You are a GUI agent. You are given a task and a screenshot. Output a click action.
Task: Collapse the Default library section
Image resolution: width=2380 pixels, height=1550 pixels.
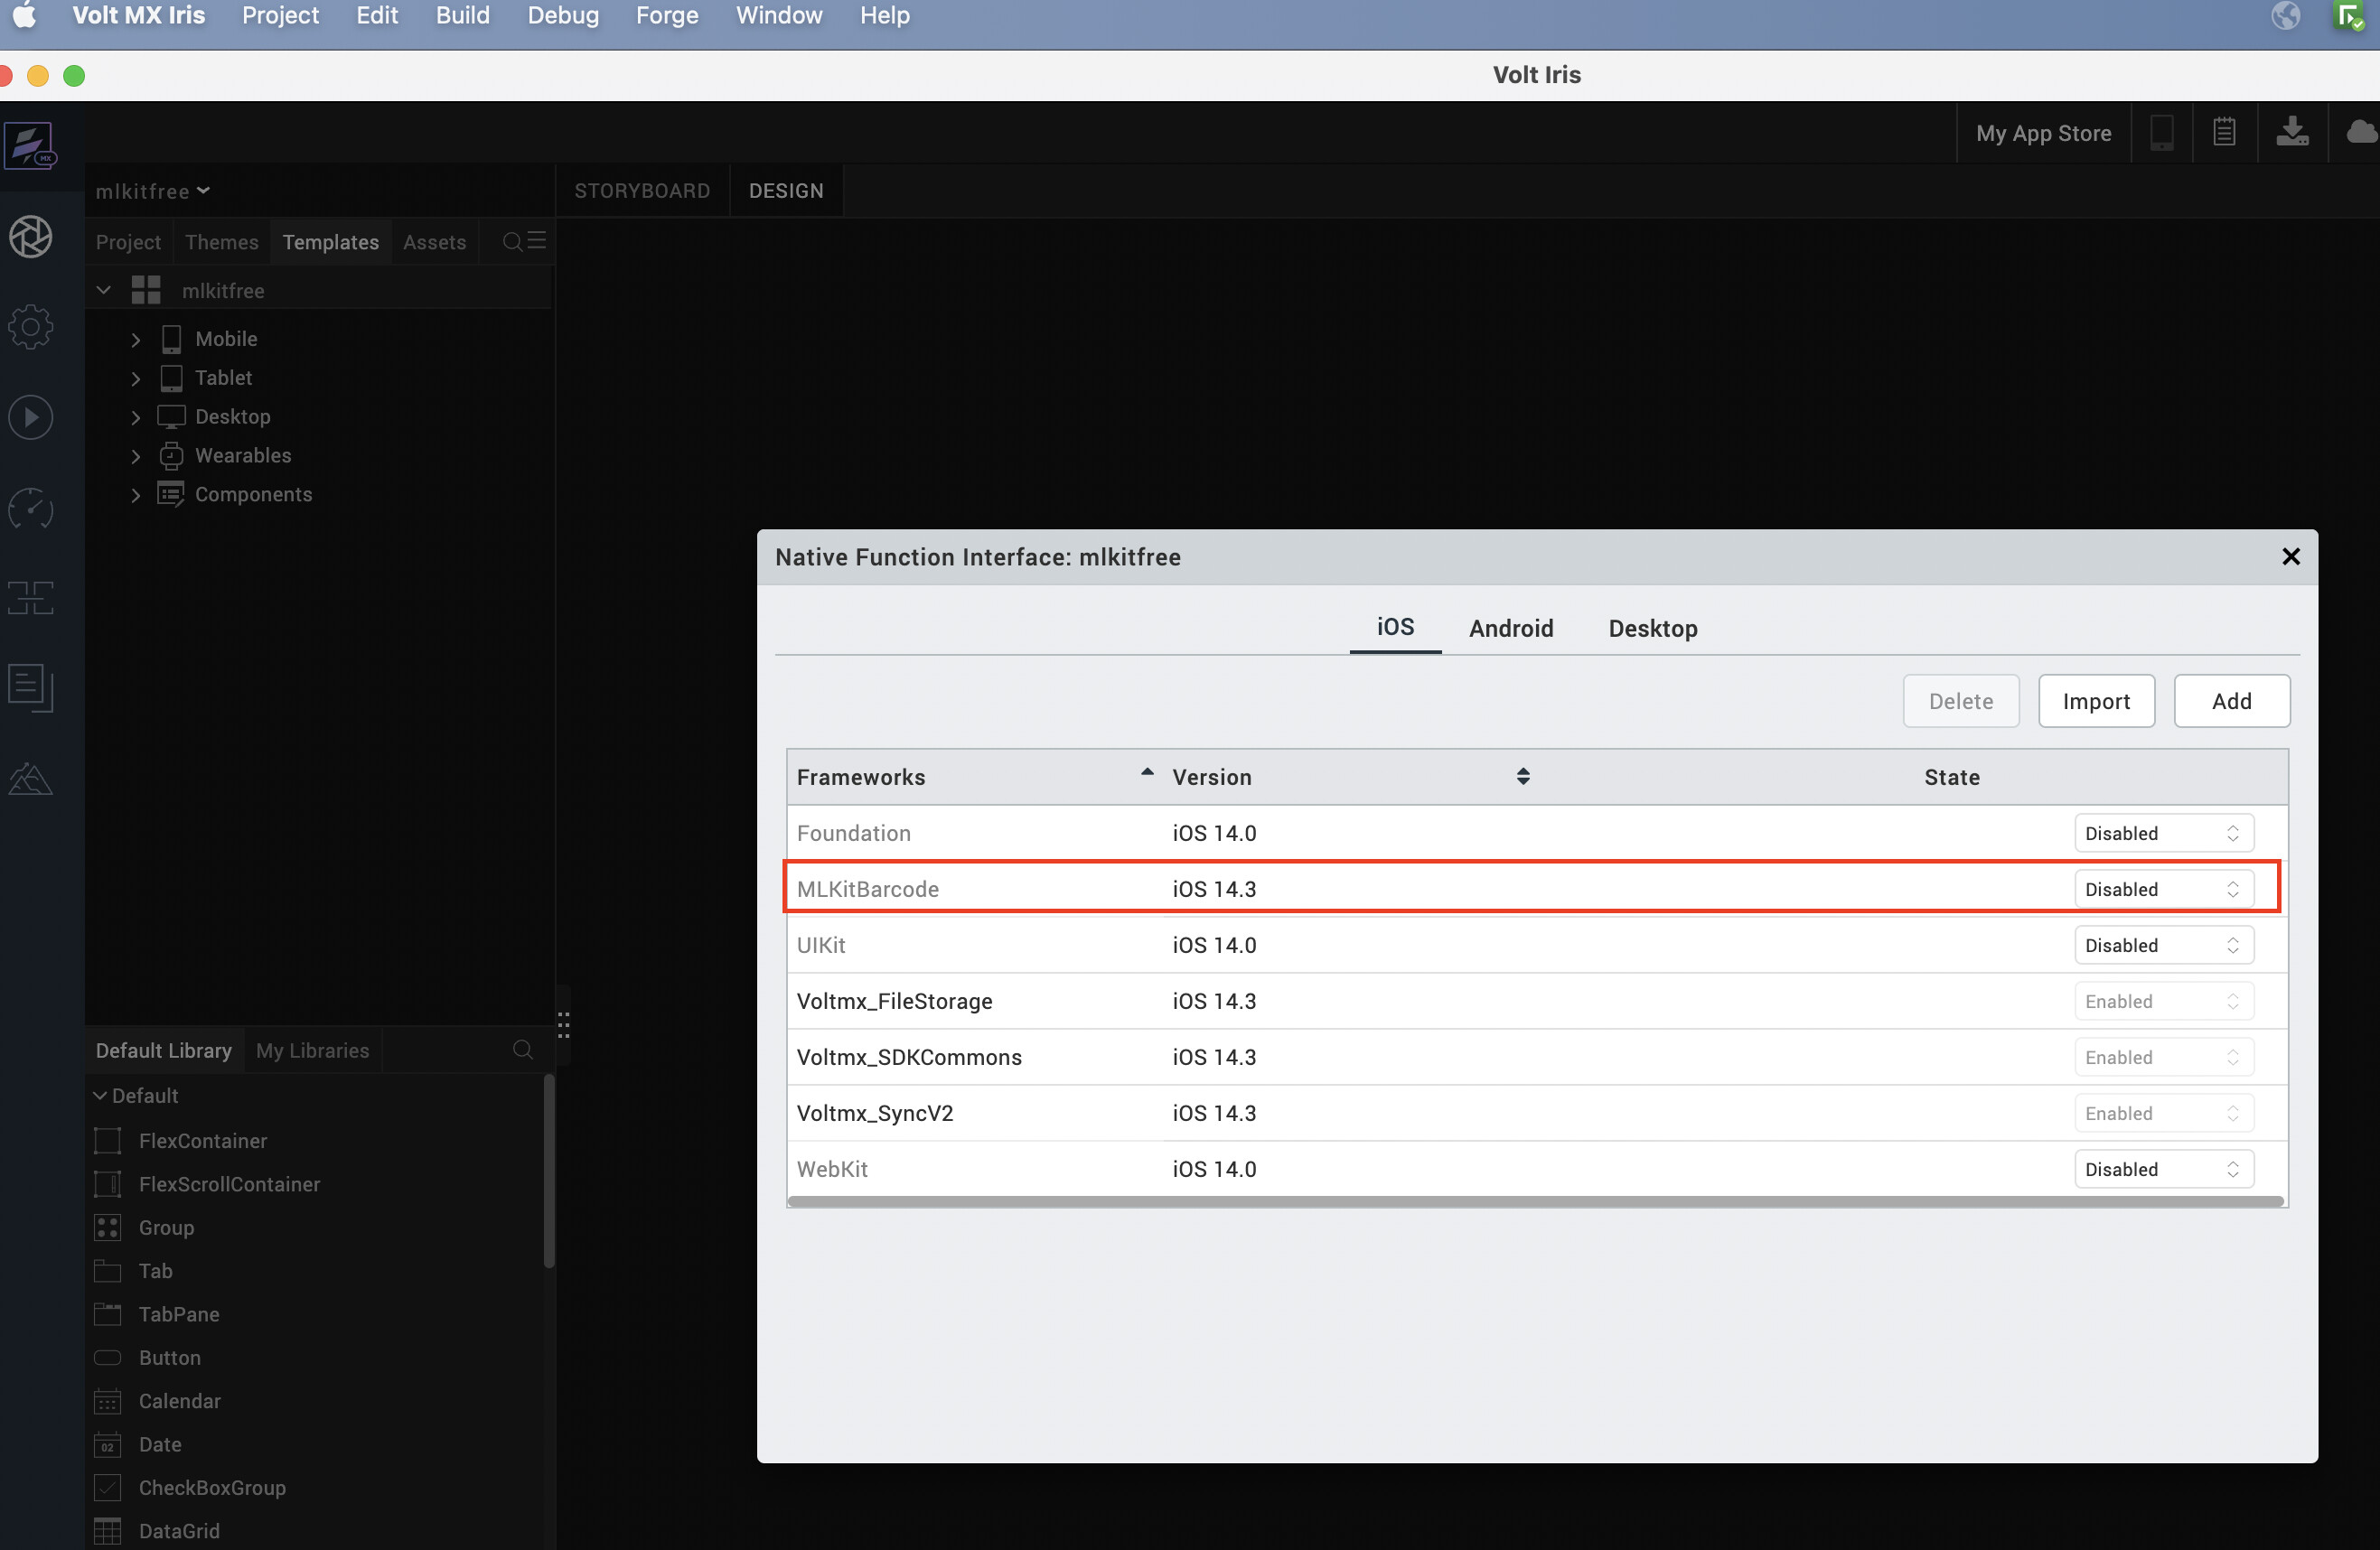tap(100, 1096)
